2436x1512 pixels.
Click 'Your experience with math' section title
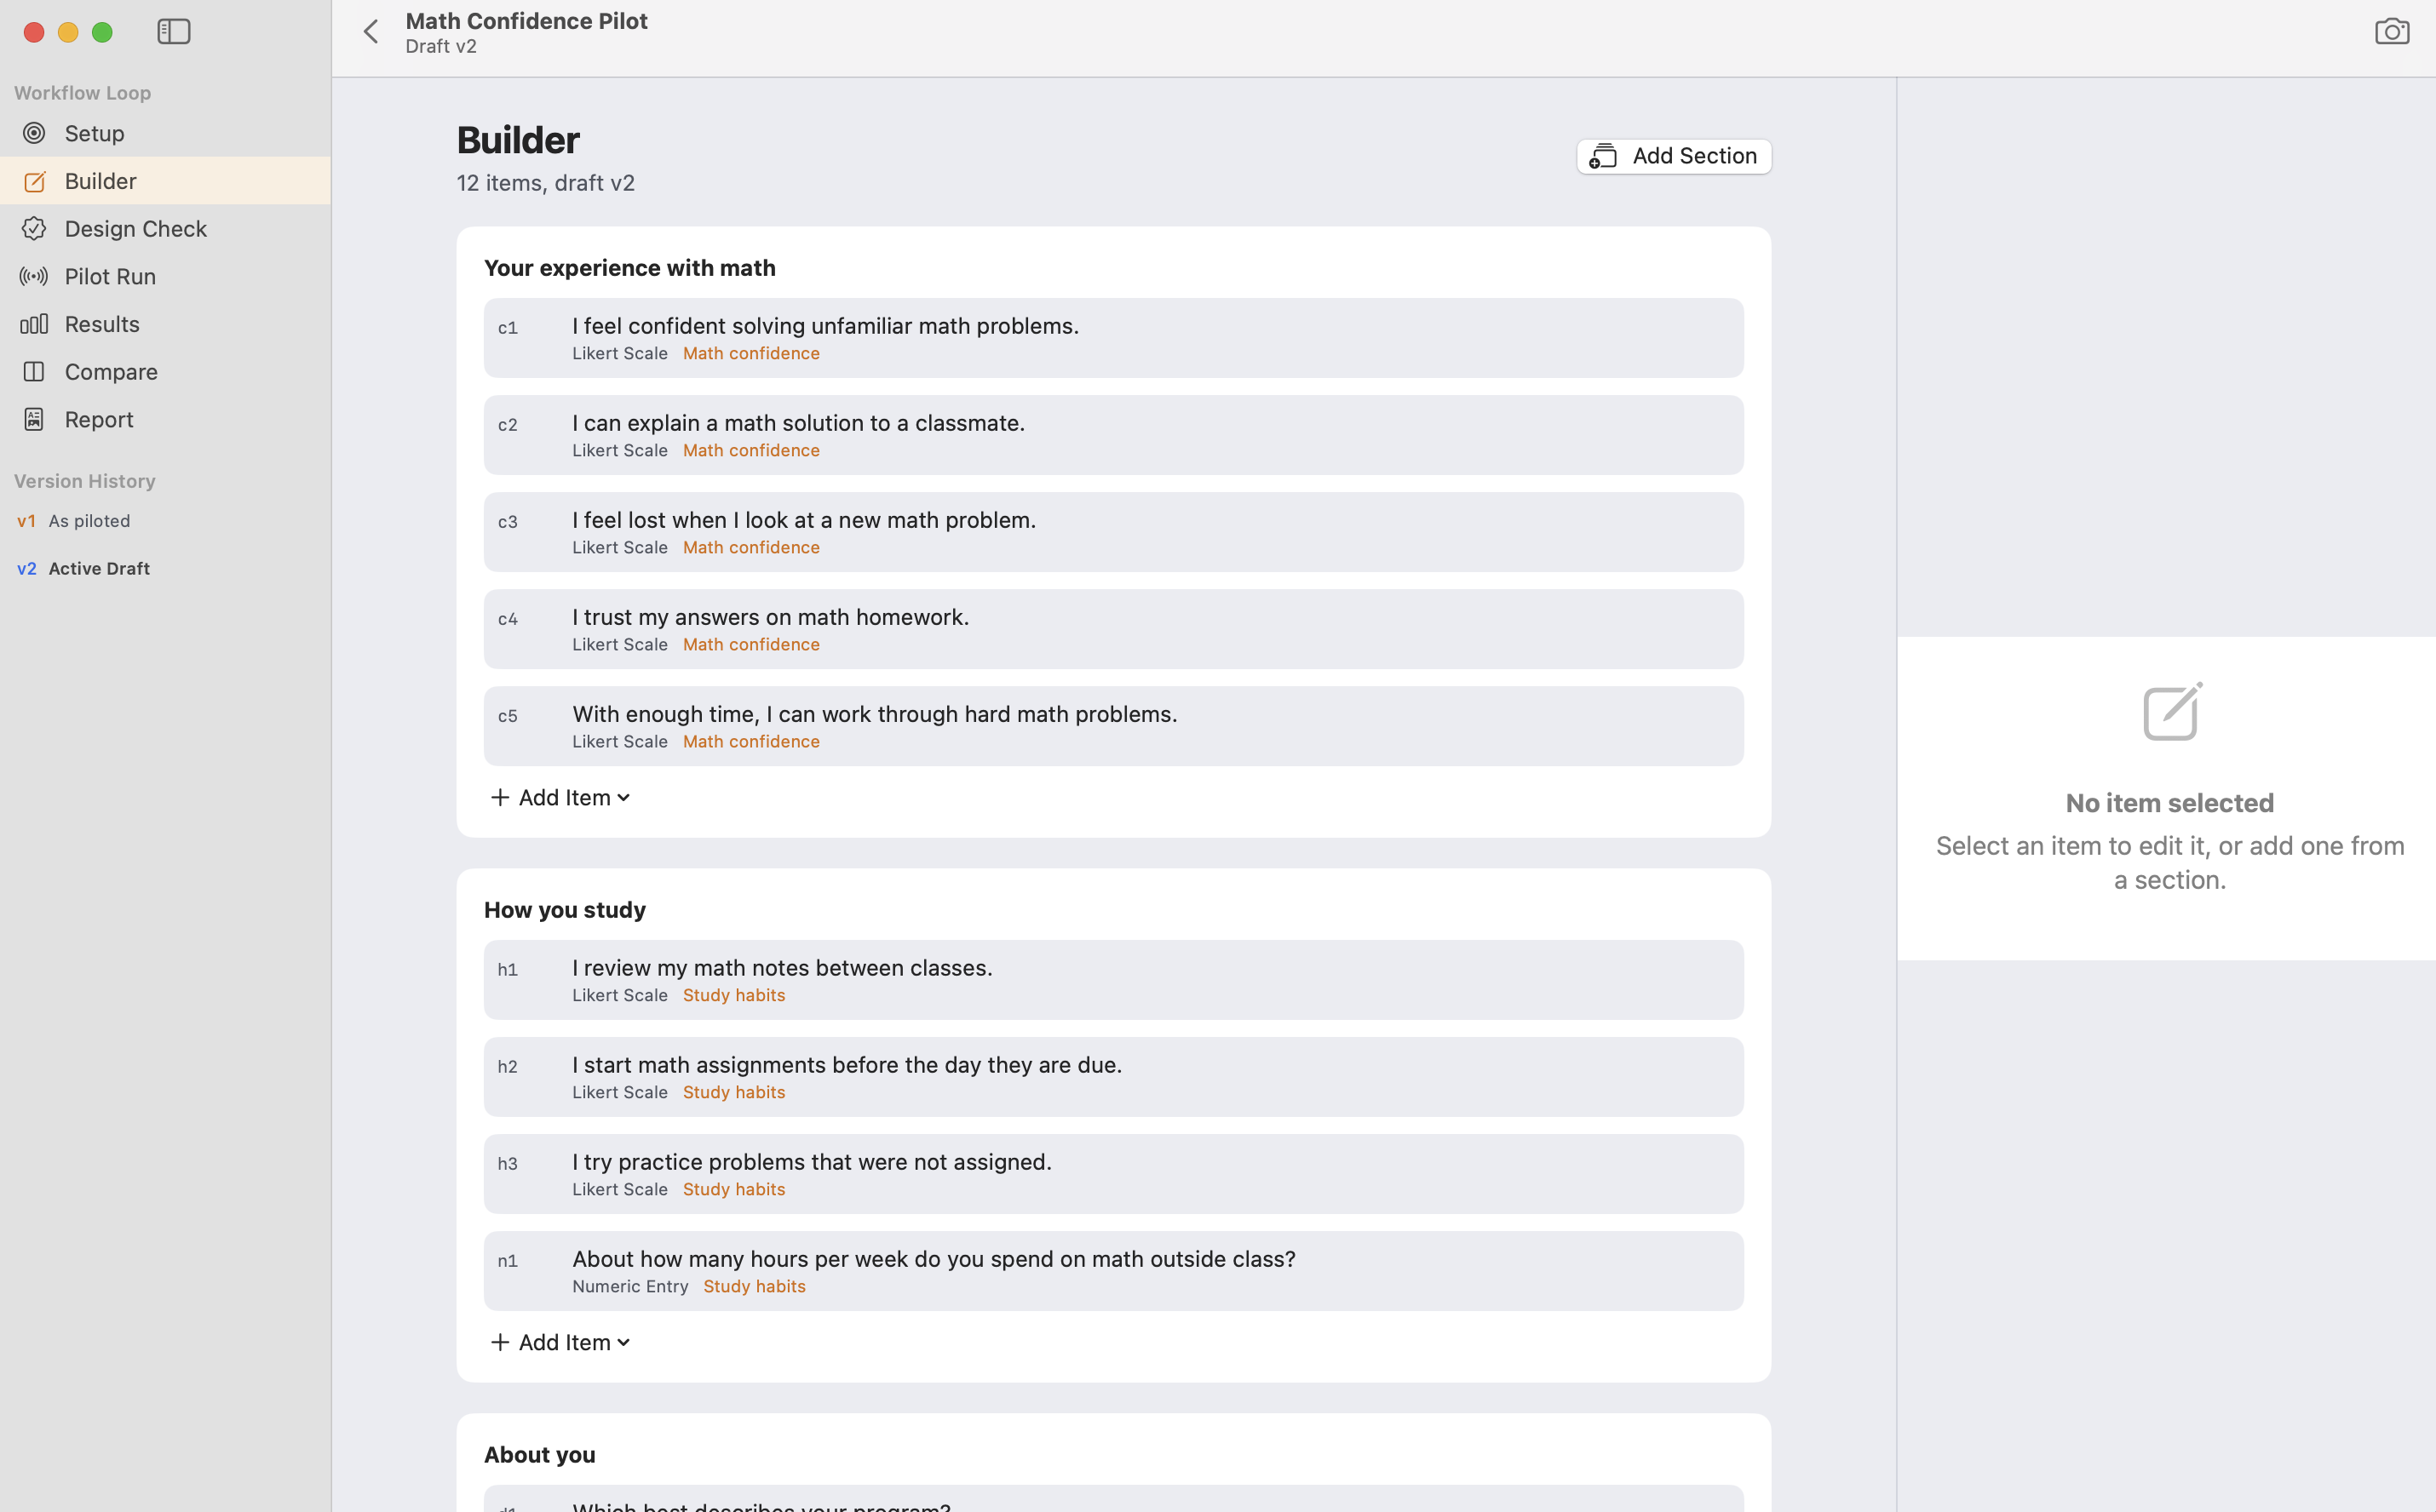click(x=630, y=268)
